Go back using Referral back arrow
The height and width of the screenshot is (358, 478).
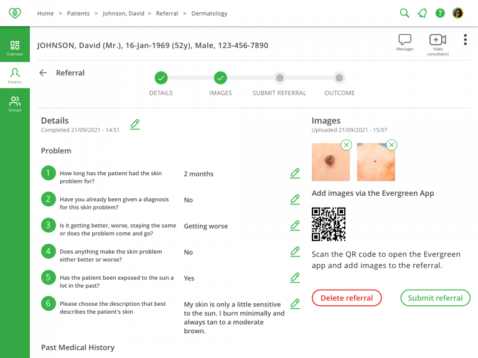(43, 73)
